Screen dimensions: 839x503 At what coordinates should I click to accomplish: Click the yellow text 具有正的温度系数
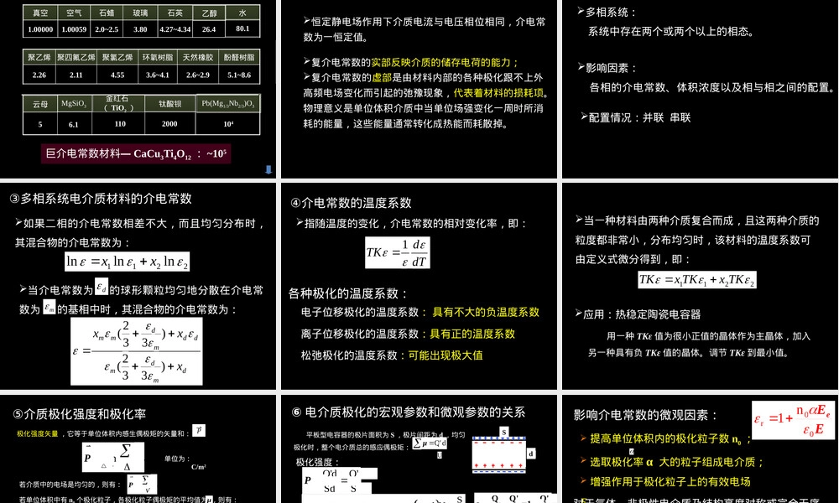[472, 334]
